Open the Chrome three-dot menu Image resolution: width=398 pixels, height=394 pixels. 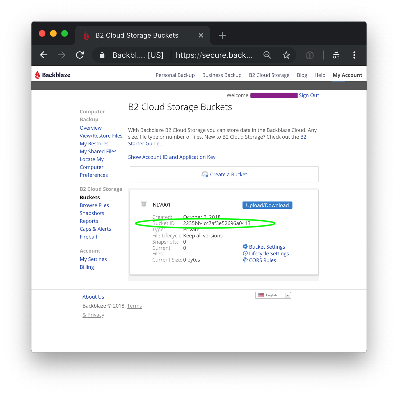click(x=354, y=55)
